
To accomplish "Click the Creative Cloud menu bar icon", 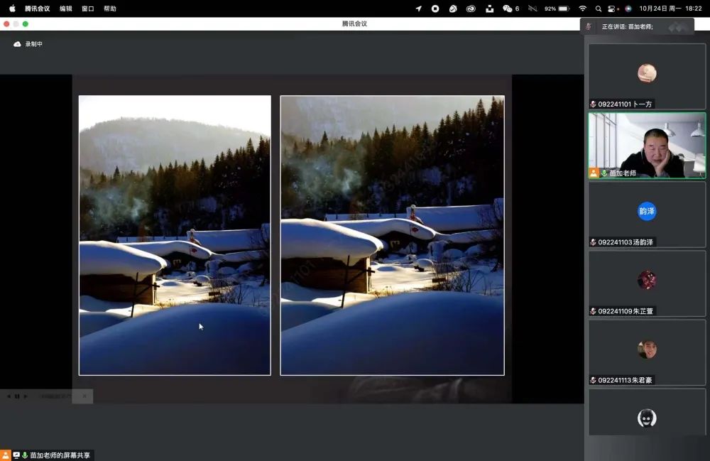I will pyautogui.click(x=471, y=9).
